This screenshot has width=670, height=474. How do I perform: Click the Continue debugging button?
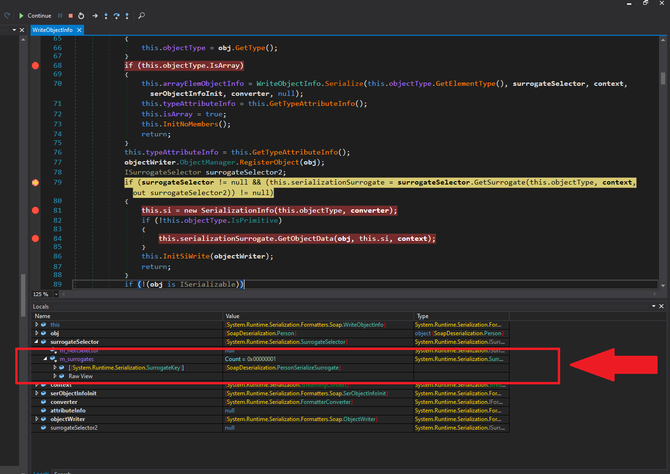point(35,16)
